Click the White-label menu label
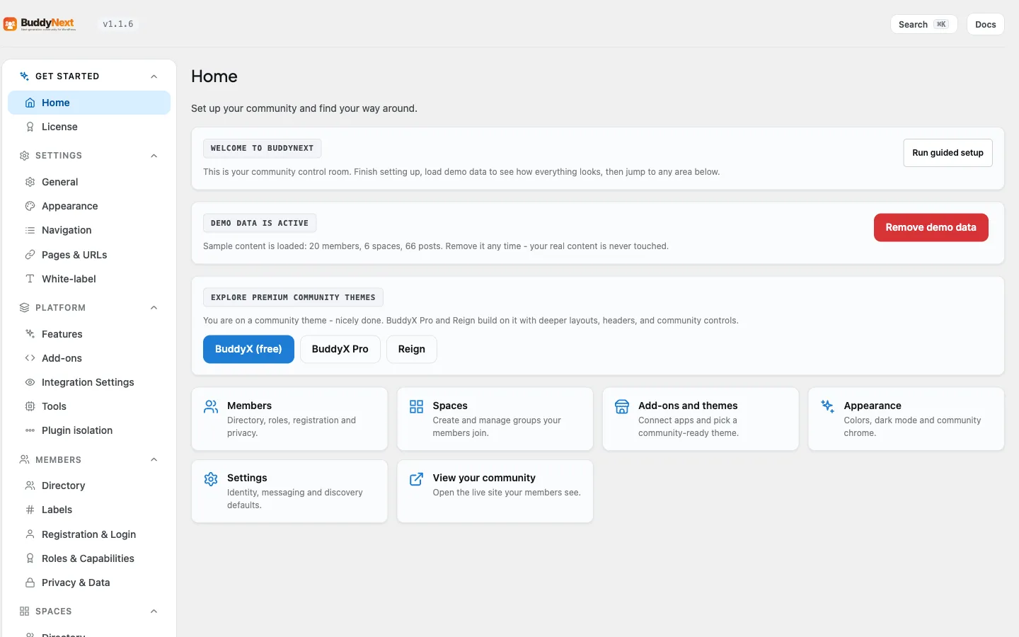This screenshot has width=1019, height=637. [x=69, y=279]
